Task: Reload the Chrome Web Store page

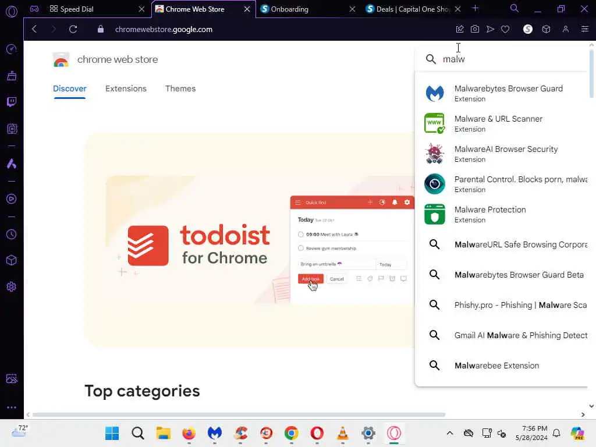Action: pos(73,29)
